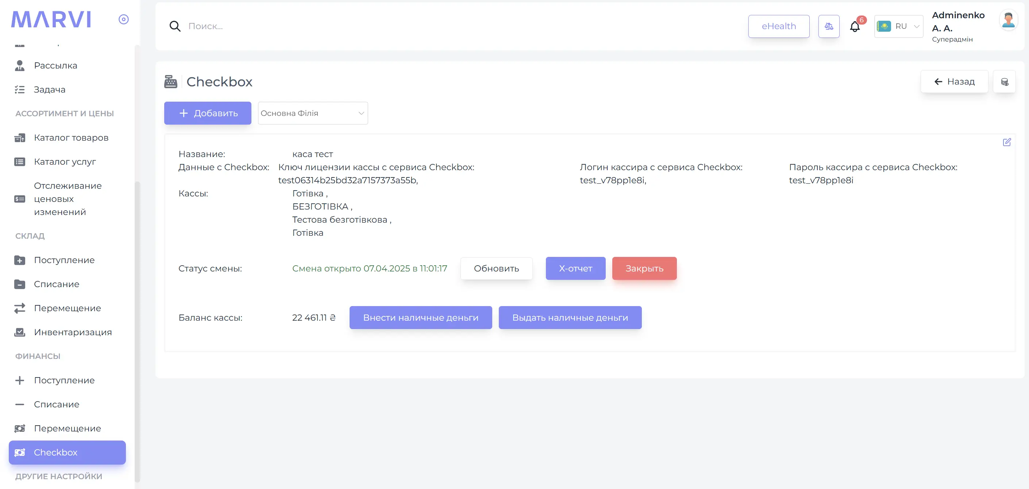Go back with the Назад button
The image size is (1029, 489).
[954, 81]
